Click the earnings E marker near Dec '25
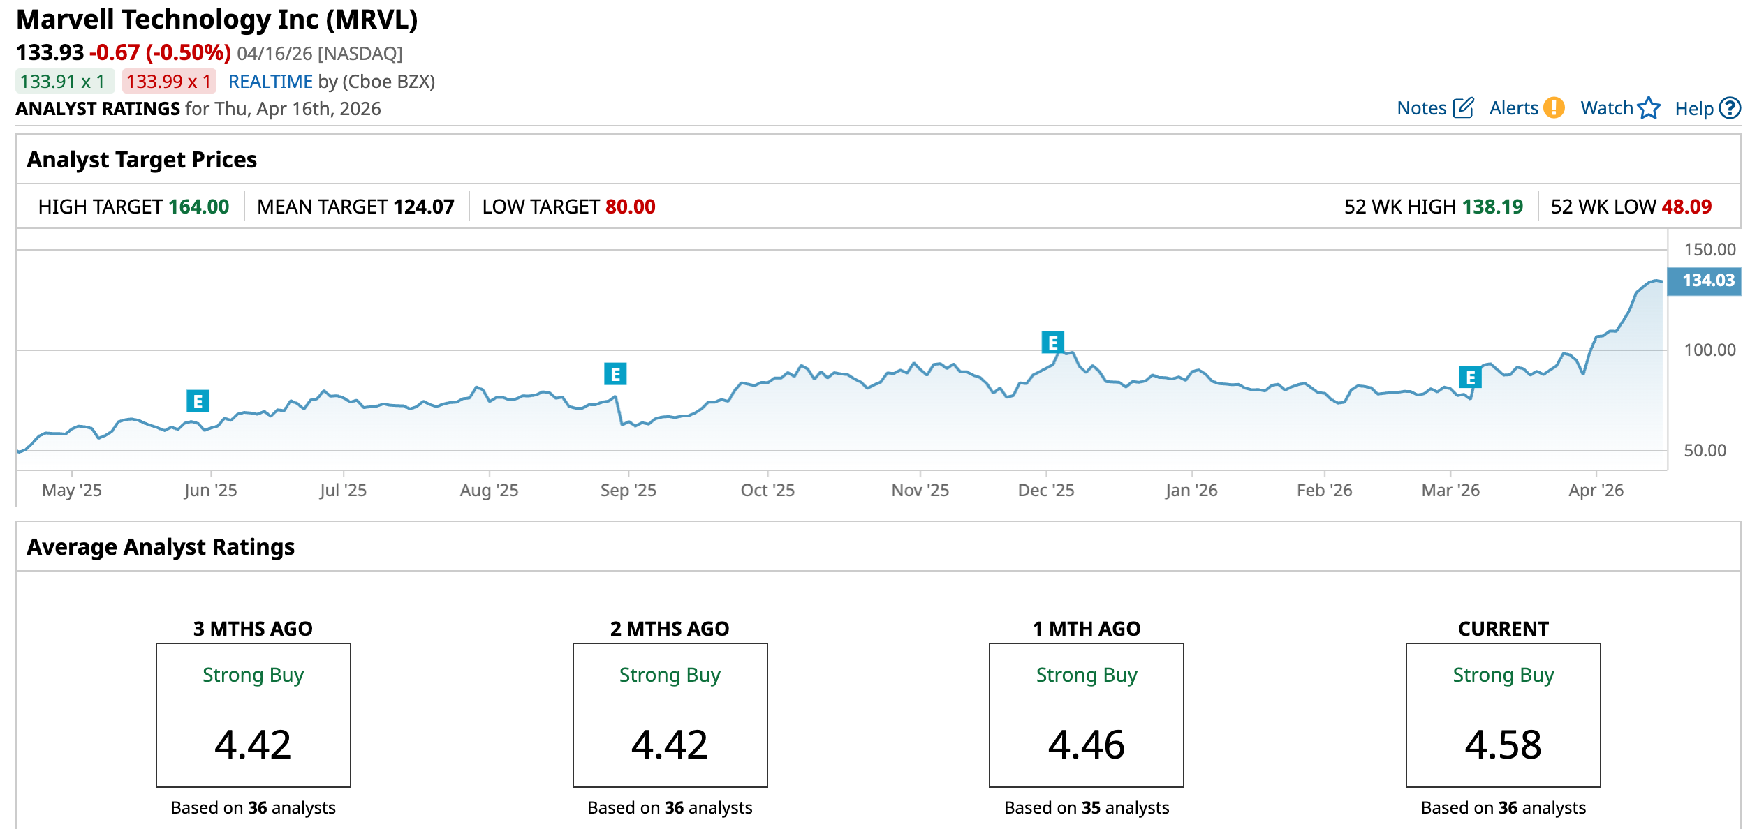The height and width of the screenshot is (829, 1750). [1052, 343]
